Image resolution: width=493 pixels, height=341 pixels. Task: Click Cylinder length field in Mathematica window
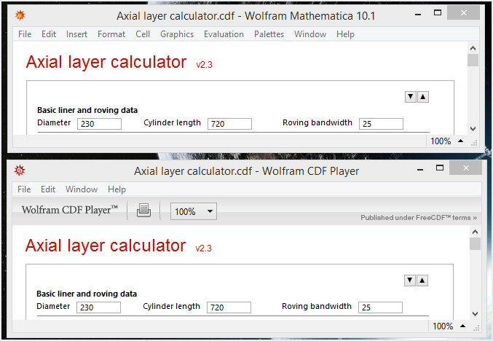[229, 124]
